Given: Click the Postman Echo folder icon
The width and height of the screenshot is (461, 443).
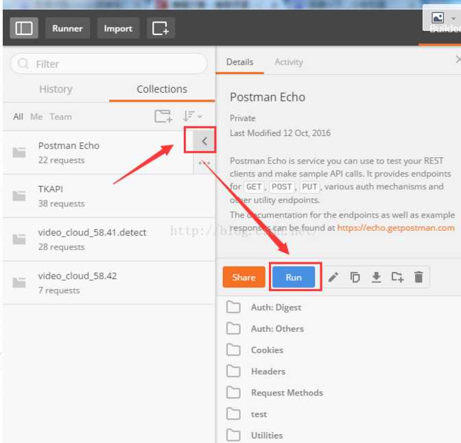Looking at the screenshot, I should (19, 152).
